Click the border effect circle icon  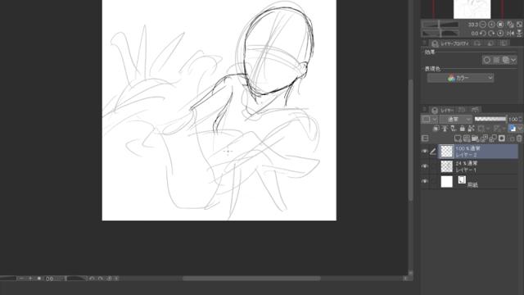(x=487, y=60)
